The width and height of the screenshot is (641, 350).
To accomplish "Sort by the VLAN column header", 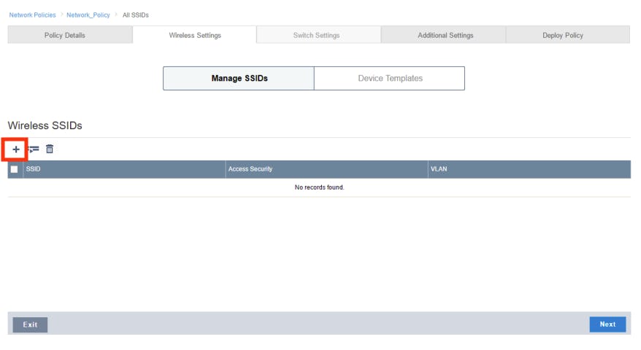I will 439,169.
